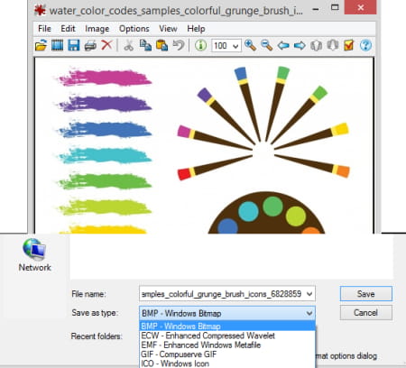Click the Save floppy disk icon

(x=74, y=46)
